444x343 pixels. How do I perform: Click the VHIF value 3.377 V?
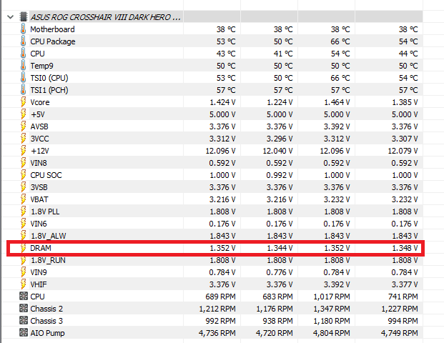point(405,284)
